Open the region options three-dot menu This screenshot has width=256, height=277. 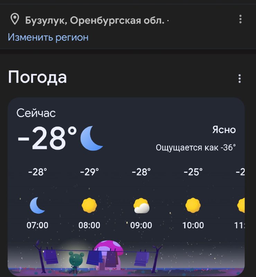241,20
